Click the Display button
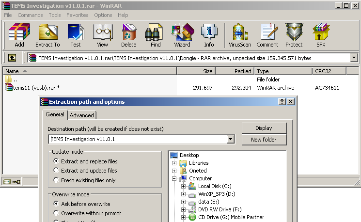This screenshot has width=361, height=222. (264, 128)
